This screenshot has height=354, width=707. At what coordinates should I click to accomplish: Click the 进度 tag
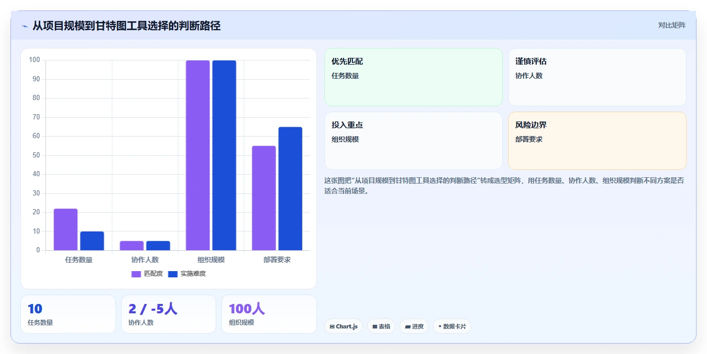(x=414, y=326)
